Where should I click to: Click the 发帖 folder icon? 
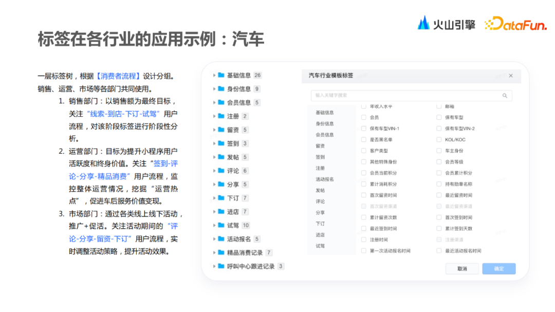coord(222,158)
